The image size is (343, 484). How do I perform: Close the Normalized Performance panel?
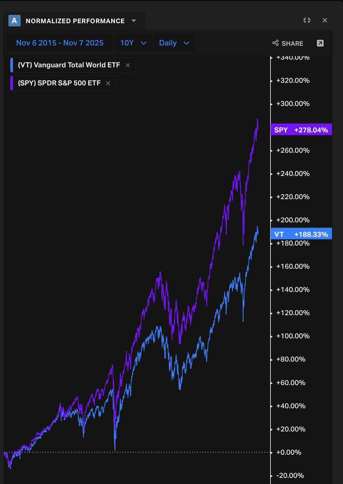[325, 20]
